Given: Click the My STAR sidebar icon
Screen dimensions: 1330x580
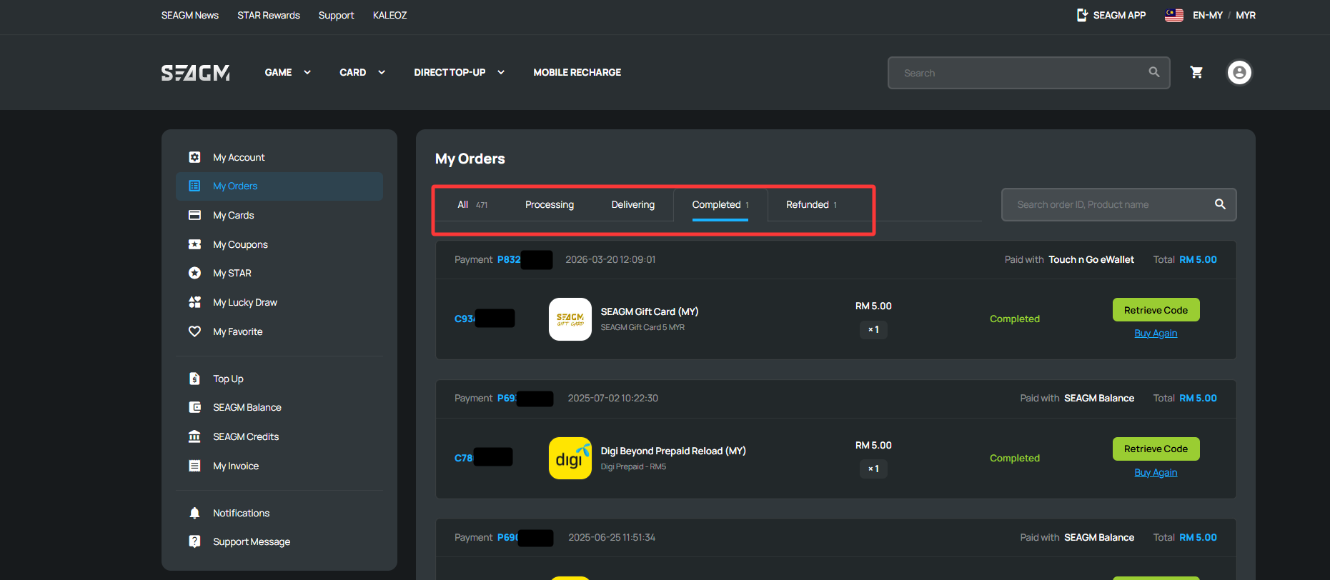Looking at the screenshot, I should point(194,273).
